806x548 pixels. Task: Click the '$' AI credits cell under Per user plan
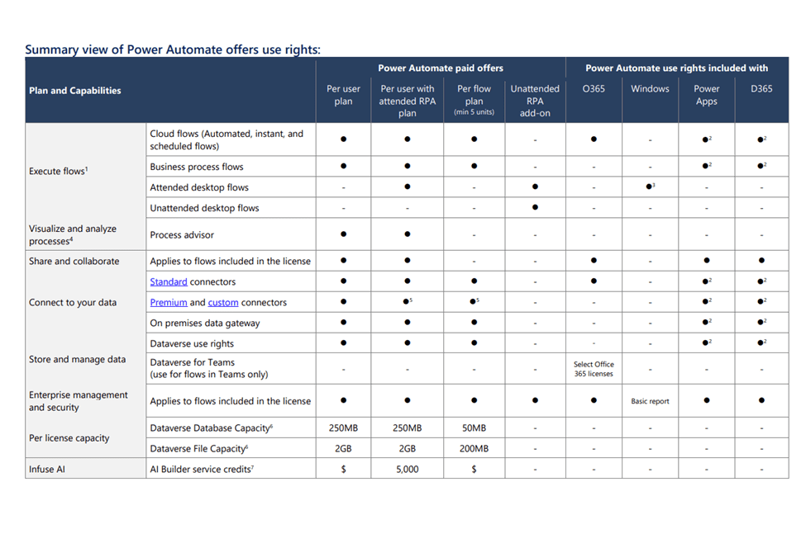click(343, 469)
